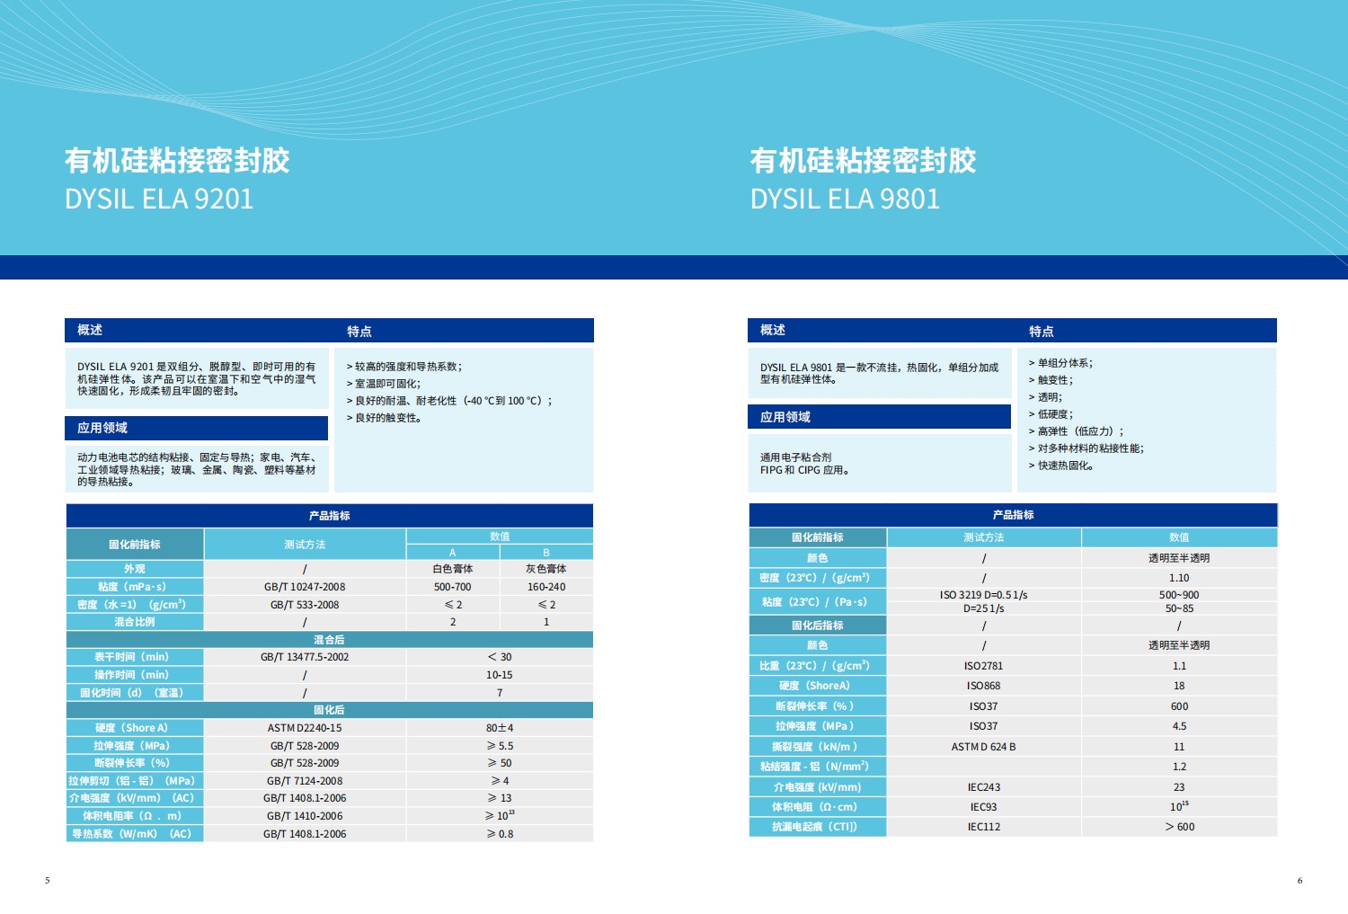Click the GB/T 10247-2008 test method cell
Screen dimensions: 1348x914
[x=305, y=587]
